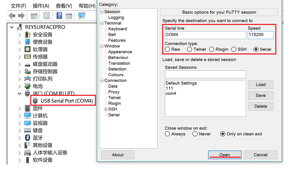
Task: Collapse the Terminal category node
Action: [102, 23]
